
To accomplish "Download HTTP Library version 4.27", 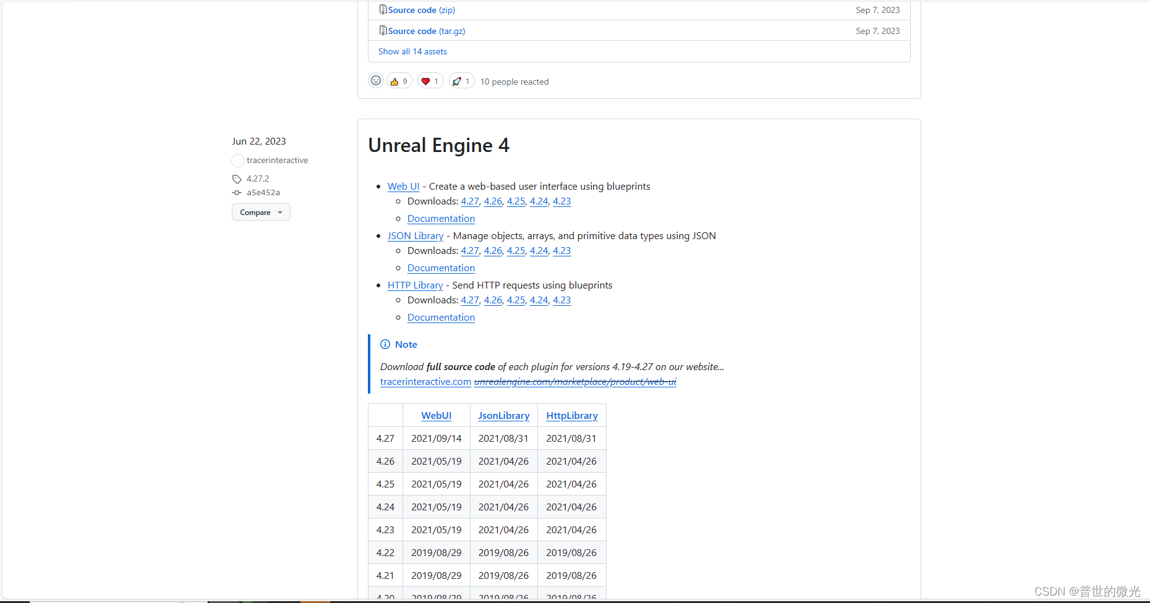I will 470,300.
